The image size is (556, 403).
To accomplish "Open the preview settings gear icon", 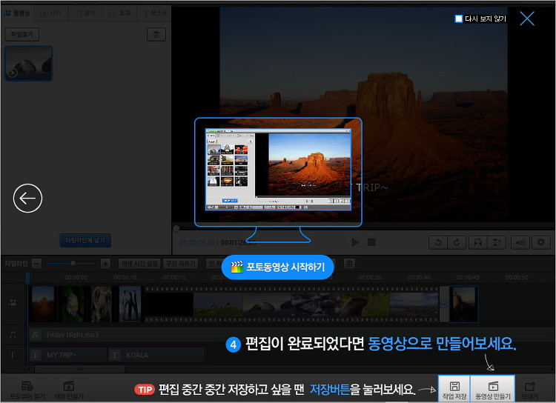I will (540, 242).
